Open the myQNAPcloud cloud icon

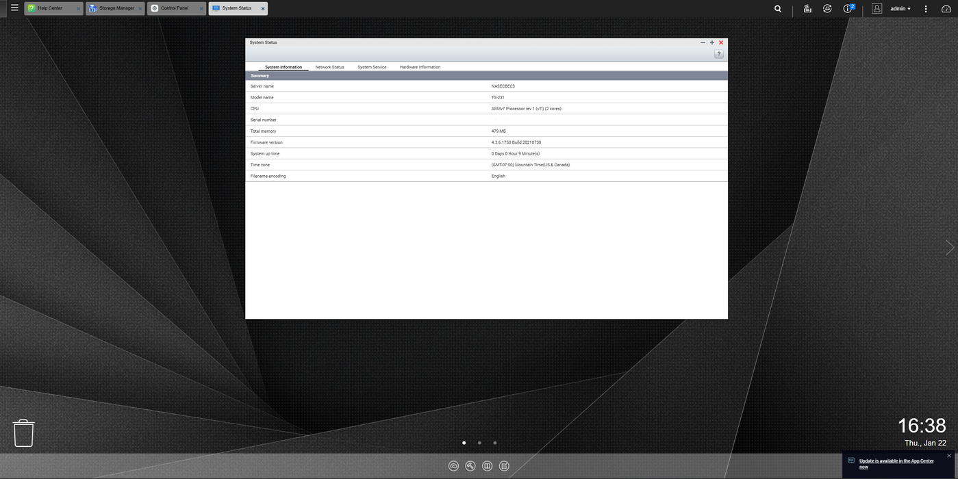[x=453, y=466]
